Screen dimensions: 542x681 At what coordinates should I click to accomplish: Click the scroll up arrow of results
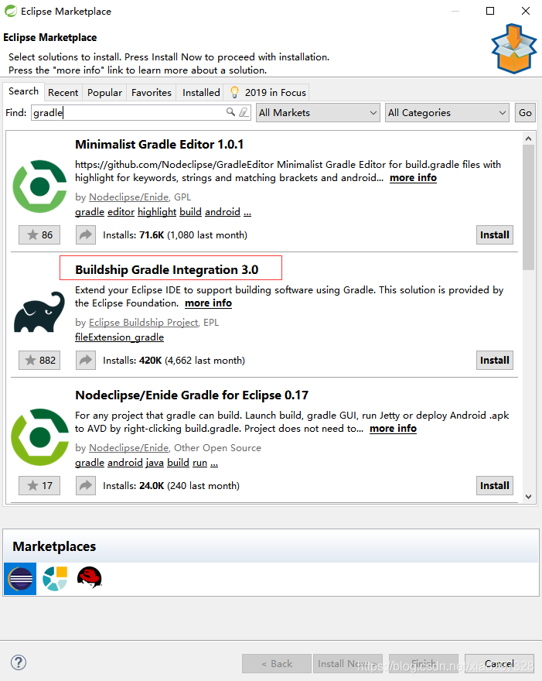tap(528, 139)
